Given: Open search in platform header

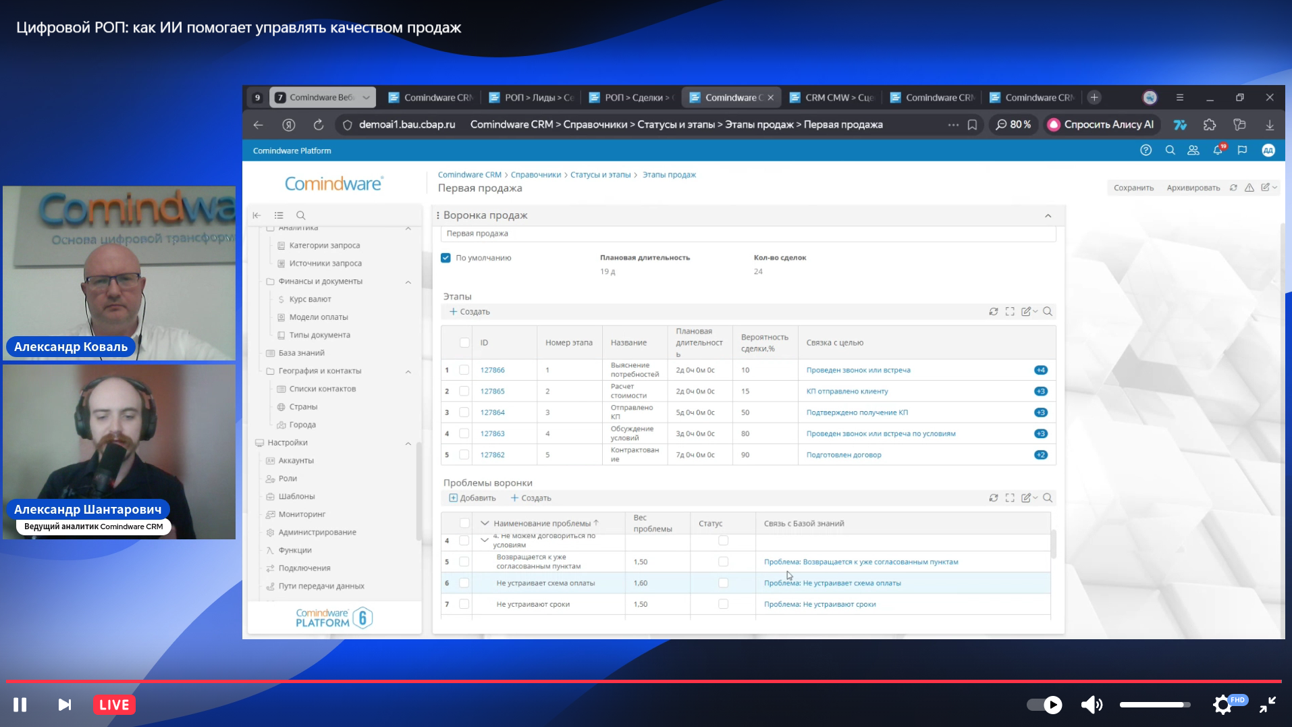Looking at the screenshot, I should (x=1170, y=151).
